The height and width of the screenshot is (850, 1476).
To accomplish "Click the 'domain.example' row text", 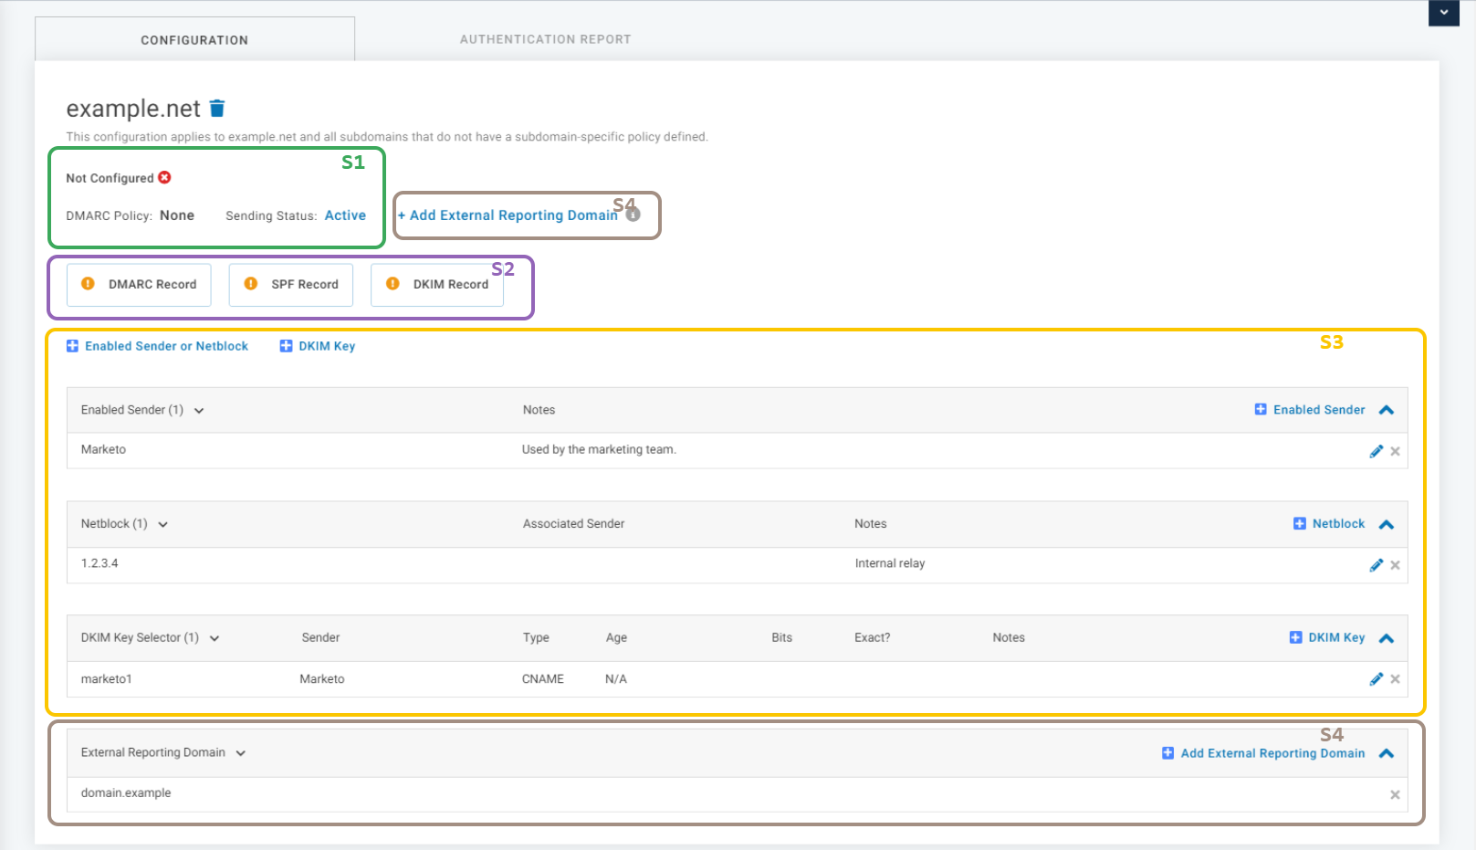I will pos(126,792).
